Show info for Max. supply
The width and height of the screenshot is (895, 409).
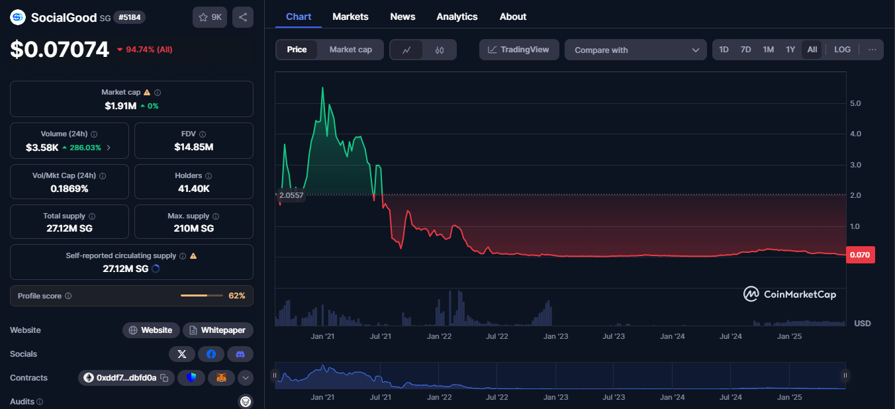tap(216, 216)
